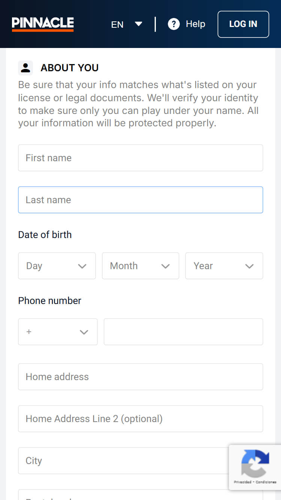Open the Help link
Viewport: 281px width, 500px height.
[x=196, y=24]
